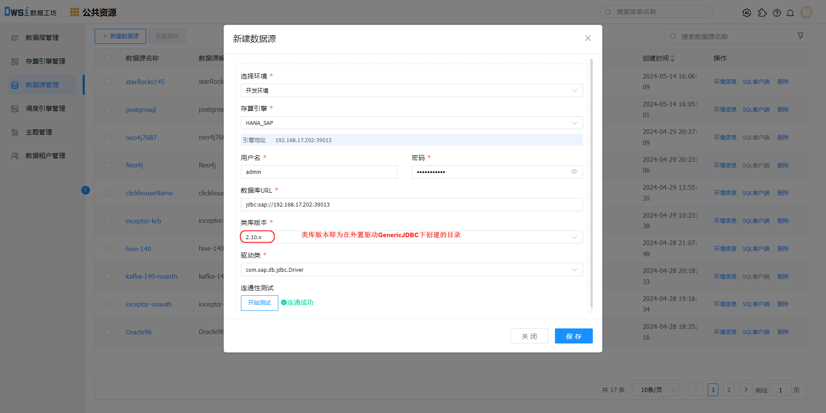Collapse the sidebar with blue arrow
826x413 pixels.
pyautogui.click(x=86, y=190)
